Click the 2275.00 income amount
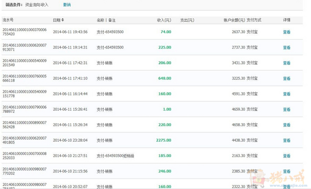The width and height of the screenshot is (311, 189). click(164, 141)
